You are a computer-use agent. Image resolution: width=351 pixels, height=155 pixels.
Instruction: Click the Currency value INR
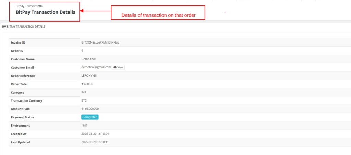coord(84,92)
